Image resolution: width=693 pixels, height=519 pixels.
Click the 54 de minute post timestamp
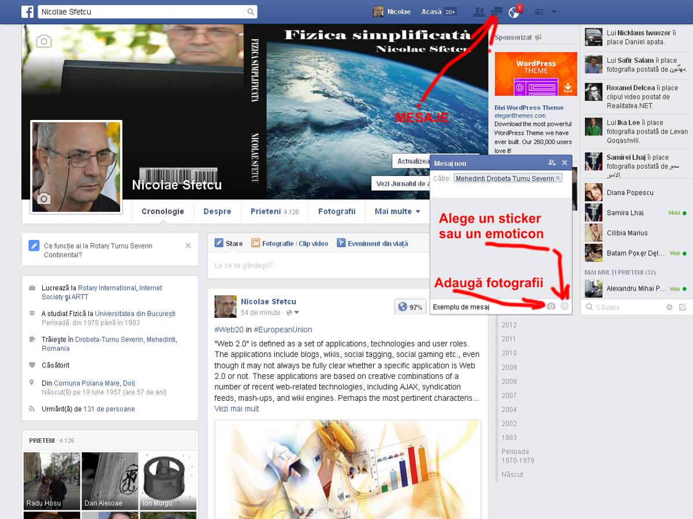[260, 313]
